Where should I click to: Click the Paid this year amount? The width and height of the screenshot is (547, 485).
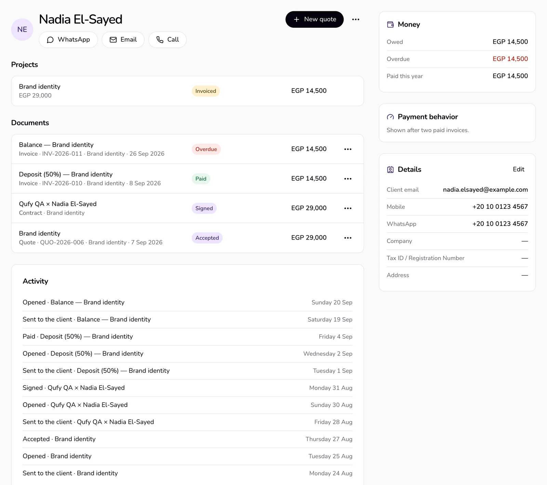click(x=510, y=76)
